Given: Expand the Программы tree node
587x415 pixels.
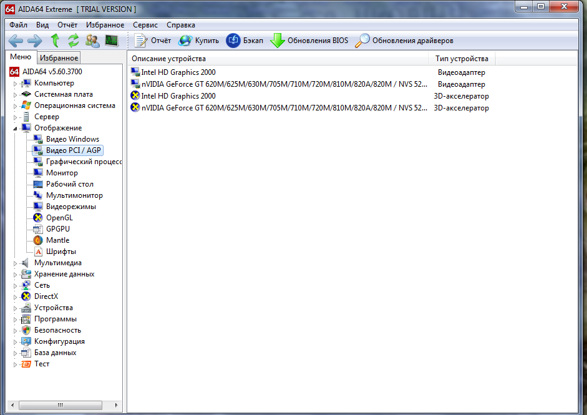Looking at the screenshot, I should 16,320.
